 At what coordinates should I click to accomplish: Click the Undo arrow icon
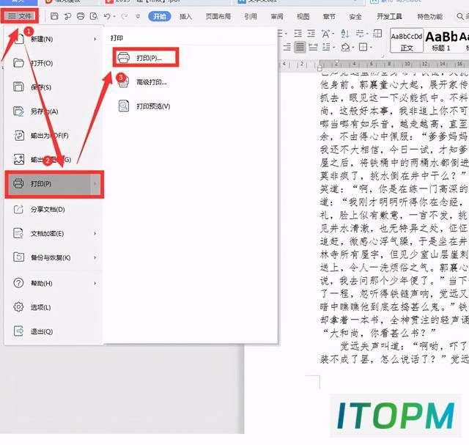pos(107,16)
